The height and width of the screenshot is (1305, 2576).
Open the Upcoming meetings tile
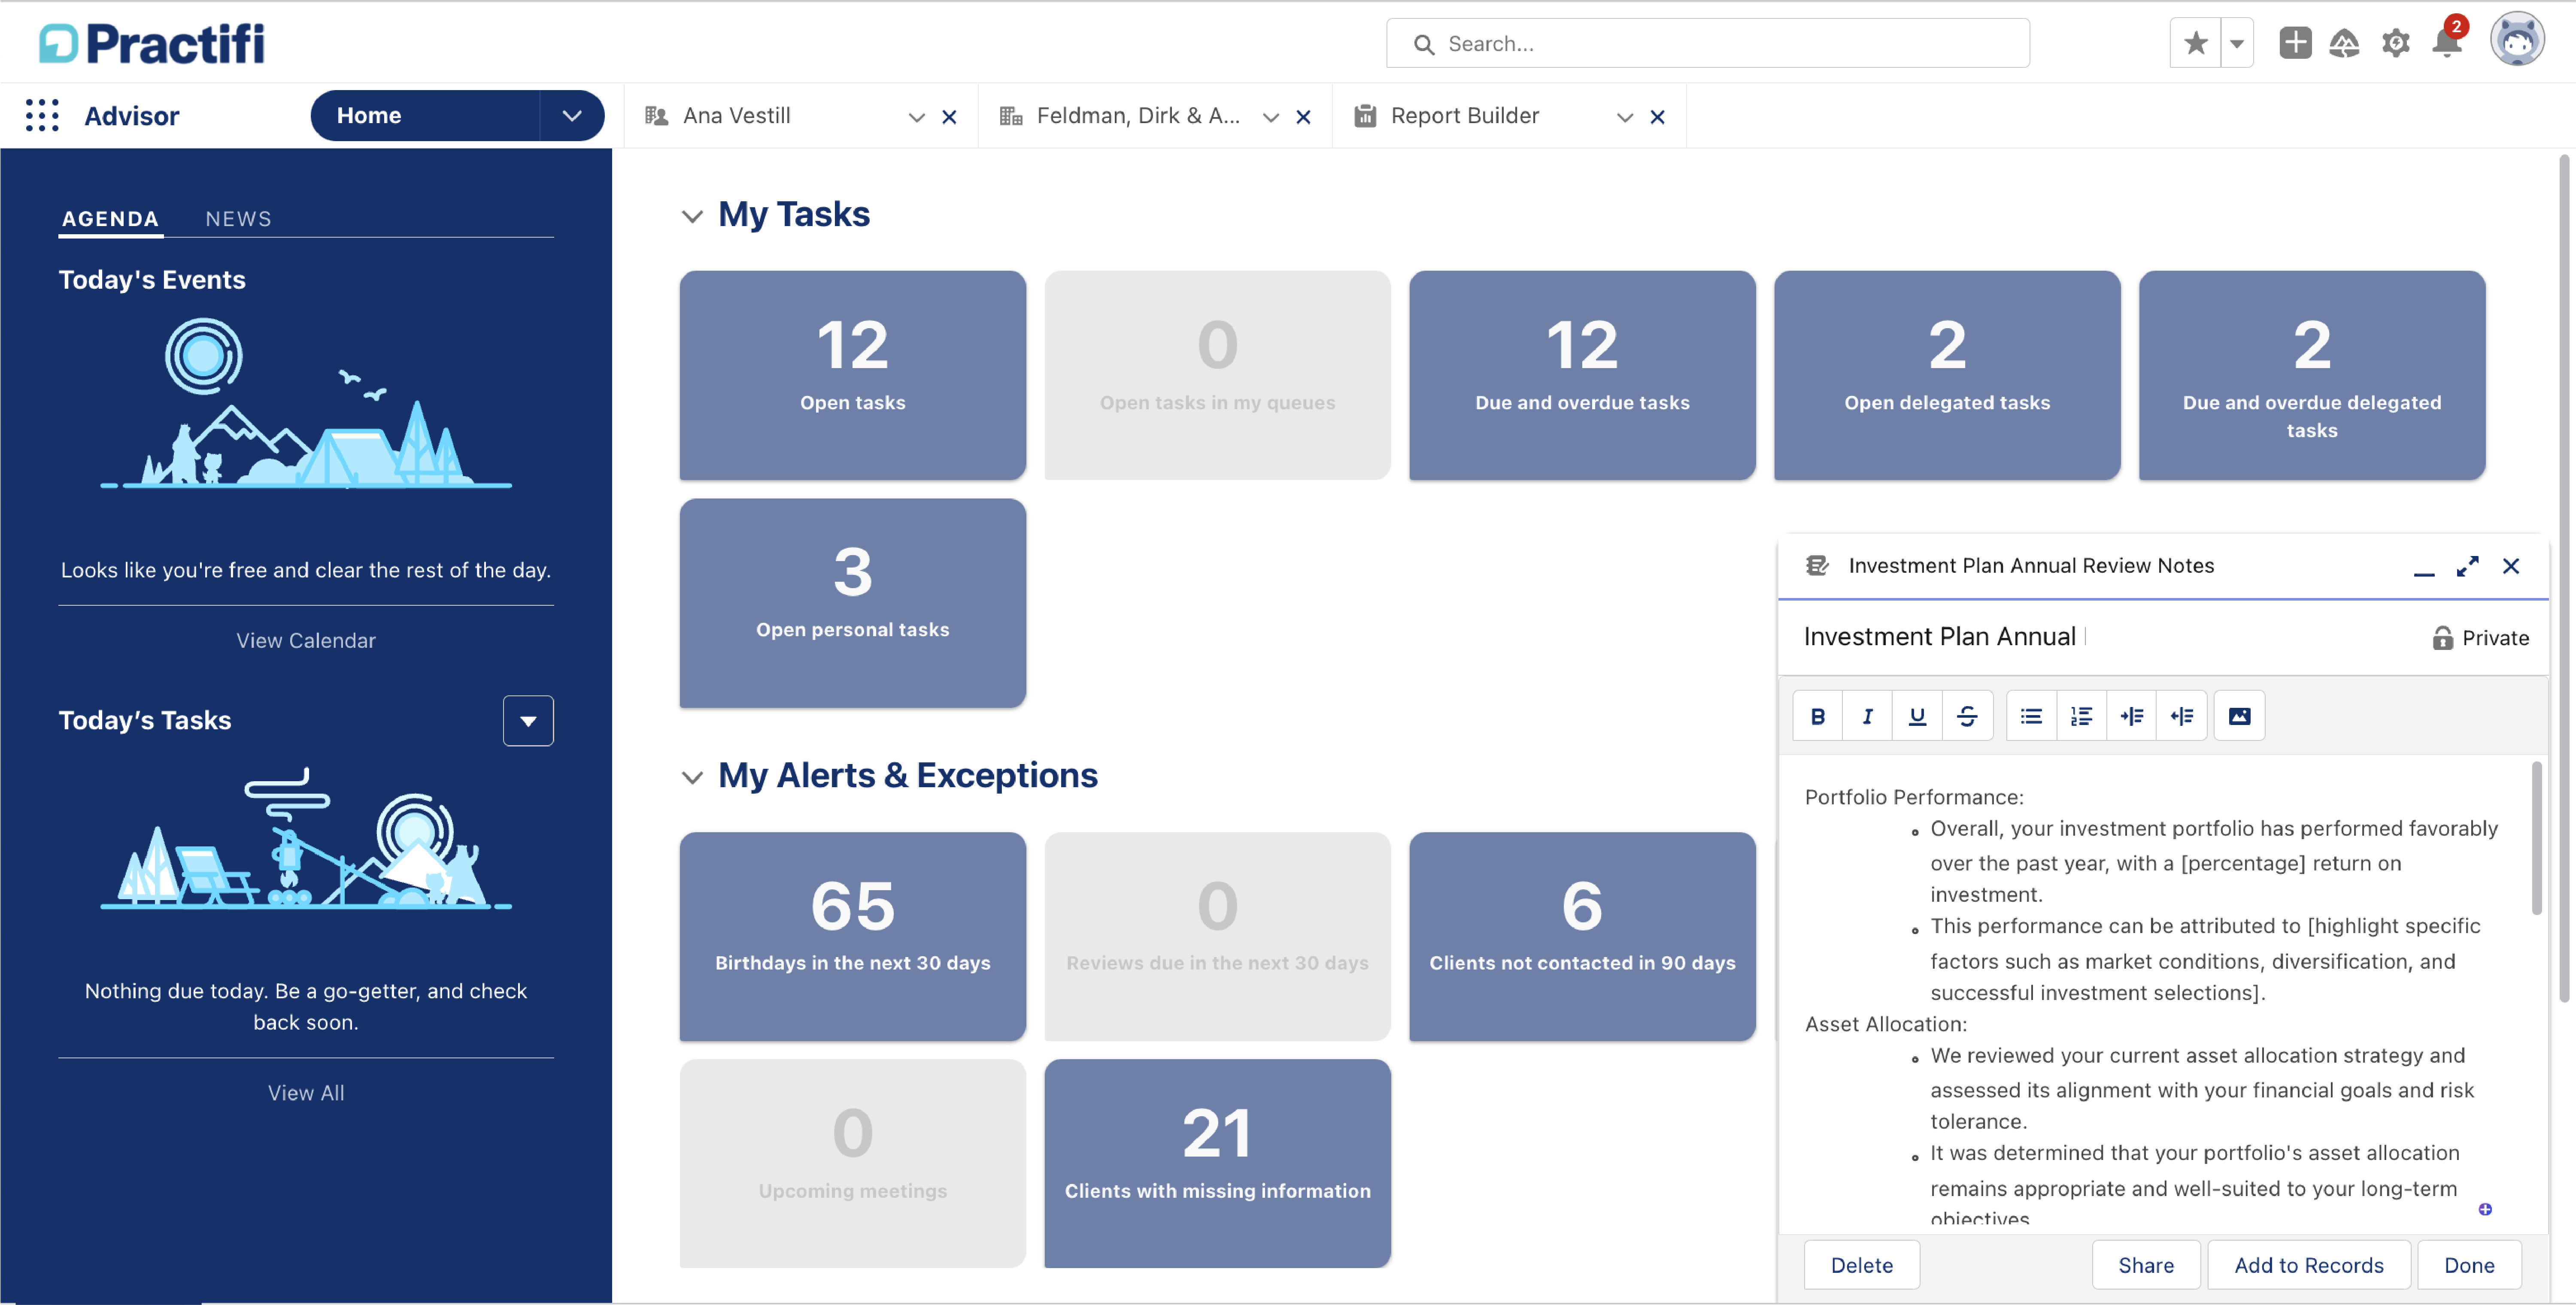[x=852, y=1164]
